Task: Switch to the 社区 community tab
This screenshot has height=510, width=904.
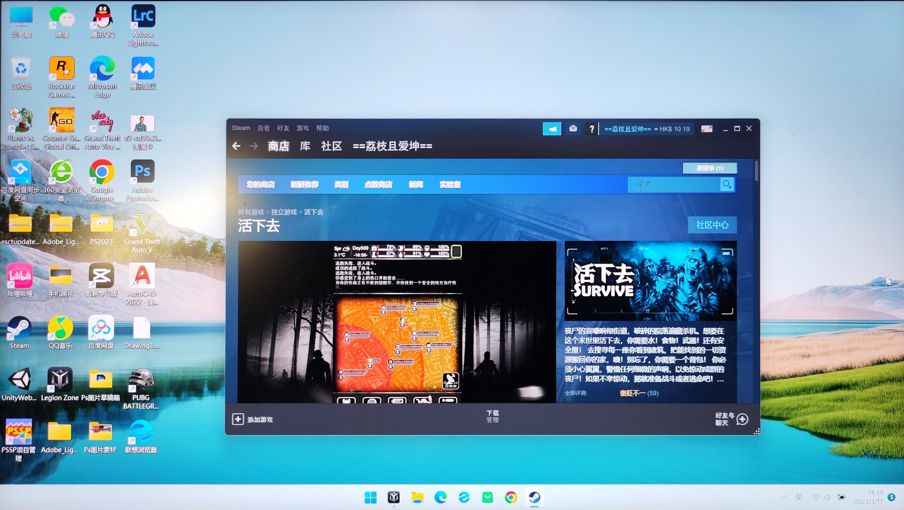Action: coord(332,146)
